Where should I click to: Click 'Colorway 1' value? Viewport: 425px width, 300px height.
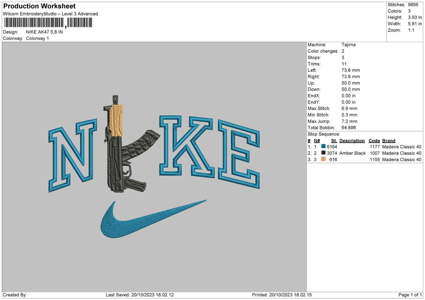[38, 38]
